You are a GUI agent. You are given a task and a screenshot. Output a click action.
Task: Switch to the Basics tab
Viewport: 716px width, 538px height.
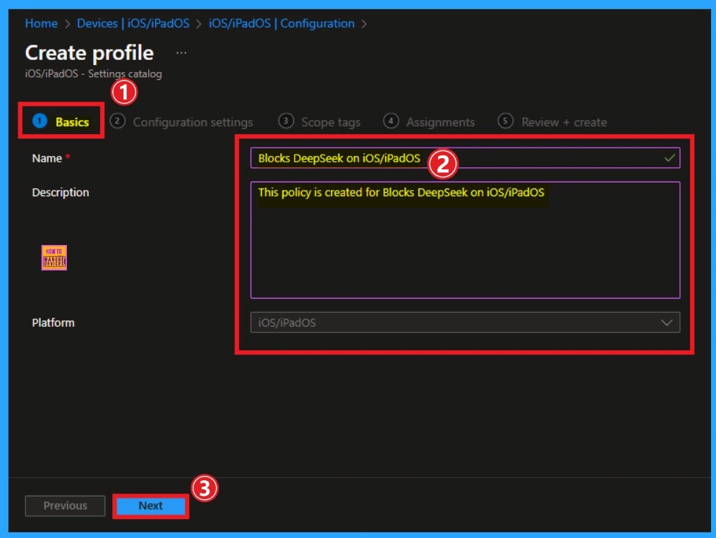click(x=72, y=122)
